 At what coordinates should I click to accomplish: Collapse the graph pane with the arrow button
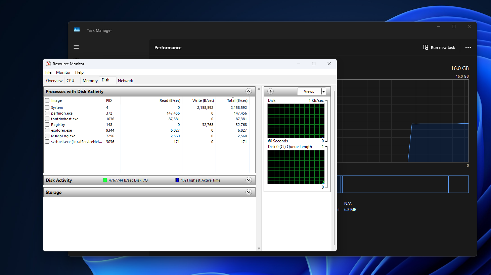[270, 91]
